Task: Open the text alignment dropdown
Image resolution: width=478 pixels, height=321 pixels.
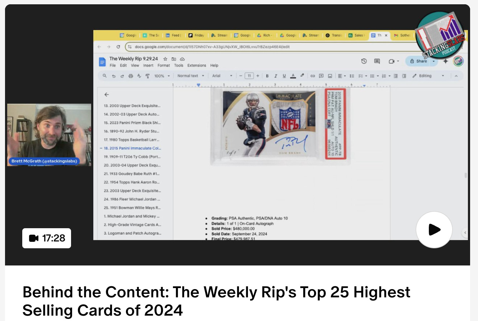Action: click(342, 76)
